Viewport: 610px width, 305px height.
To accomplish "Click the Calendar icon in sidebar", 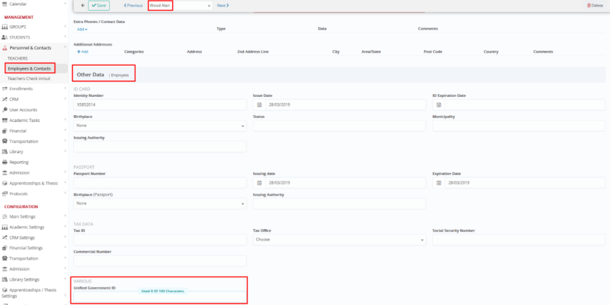I will click(x=5, y=4).
